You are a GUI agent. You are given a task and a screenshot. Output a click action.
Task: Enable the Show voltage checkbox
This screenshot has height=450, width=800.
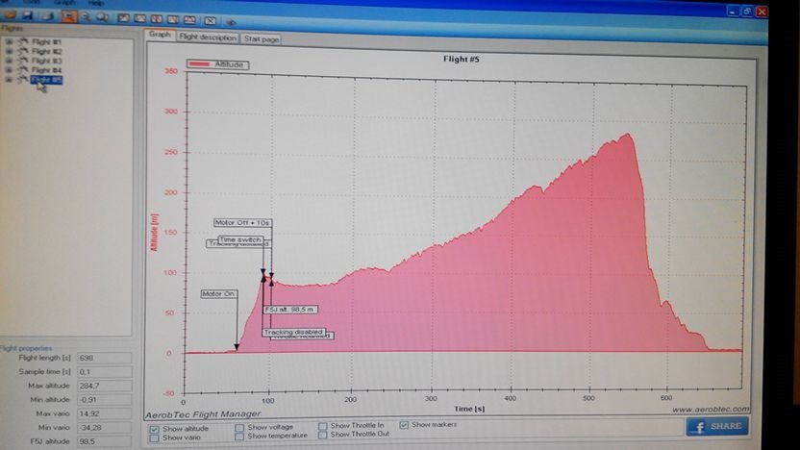(239, 427)
